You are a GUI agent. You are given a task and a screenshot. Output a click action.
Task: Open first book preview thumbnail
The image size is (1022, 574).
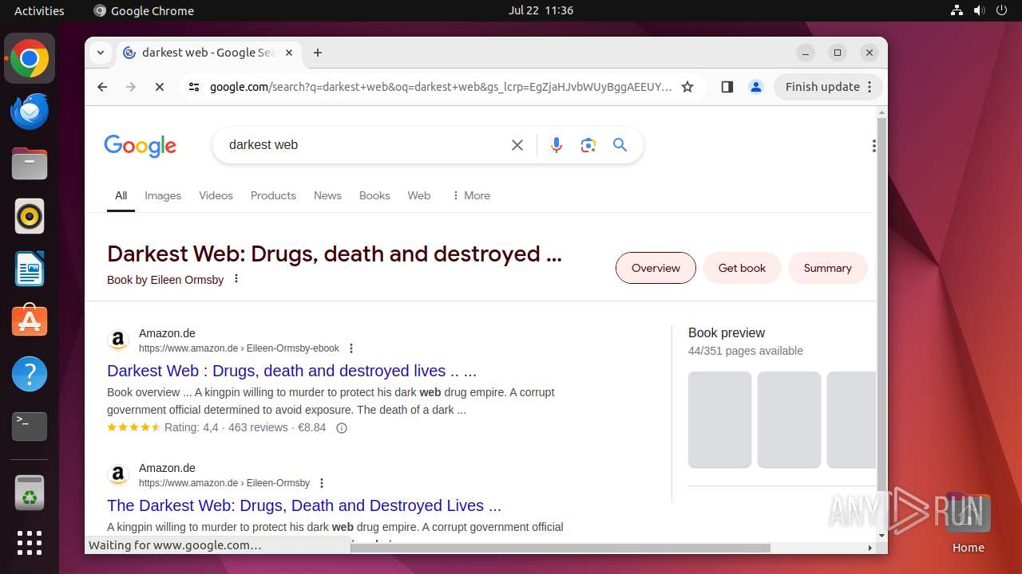coord(719,419)
